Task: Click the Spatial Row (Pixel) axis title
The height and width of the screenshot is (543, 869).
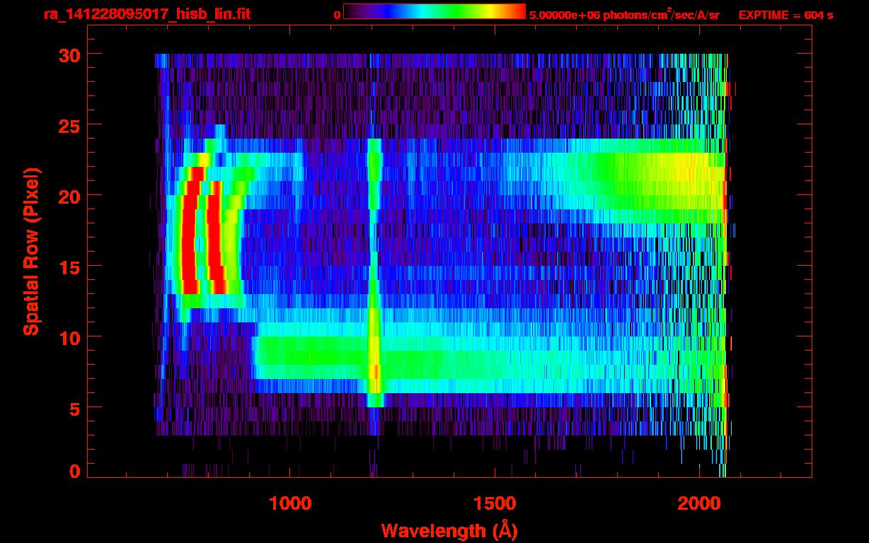Action: coord(30,252)
